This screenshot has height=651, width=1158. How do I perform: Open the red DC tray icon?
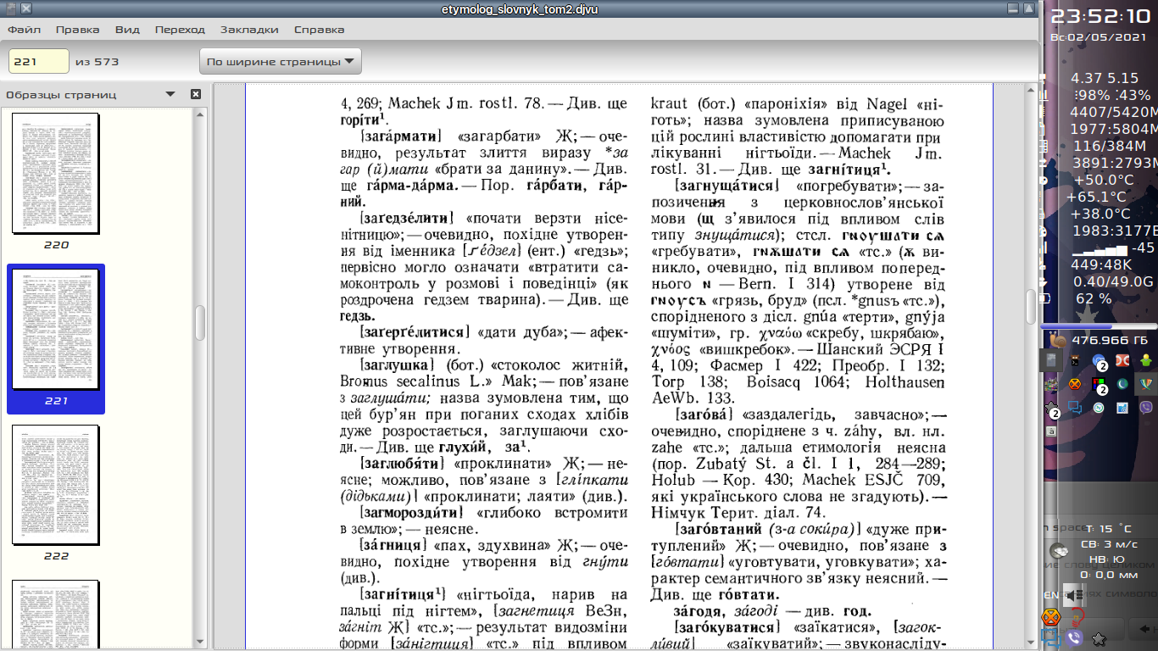(x=1122, y=361)
